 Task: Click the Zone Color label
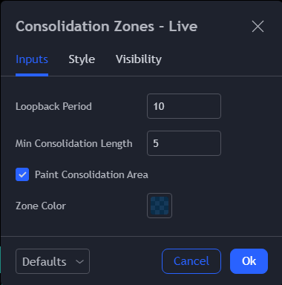point(41,206)
